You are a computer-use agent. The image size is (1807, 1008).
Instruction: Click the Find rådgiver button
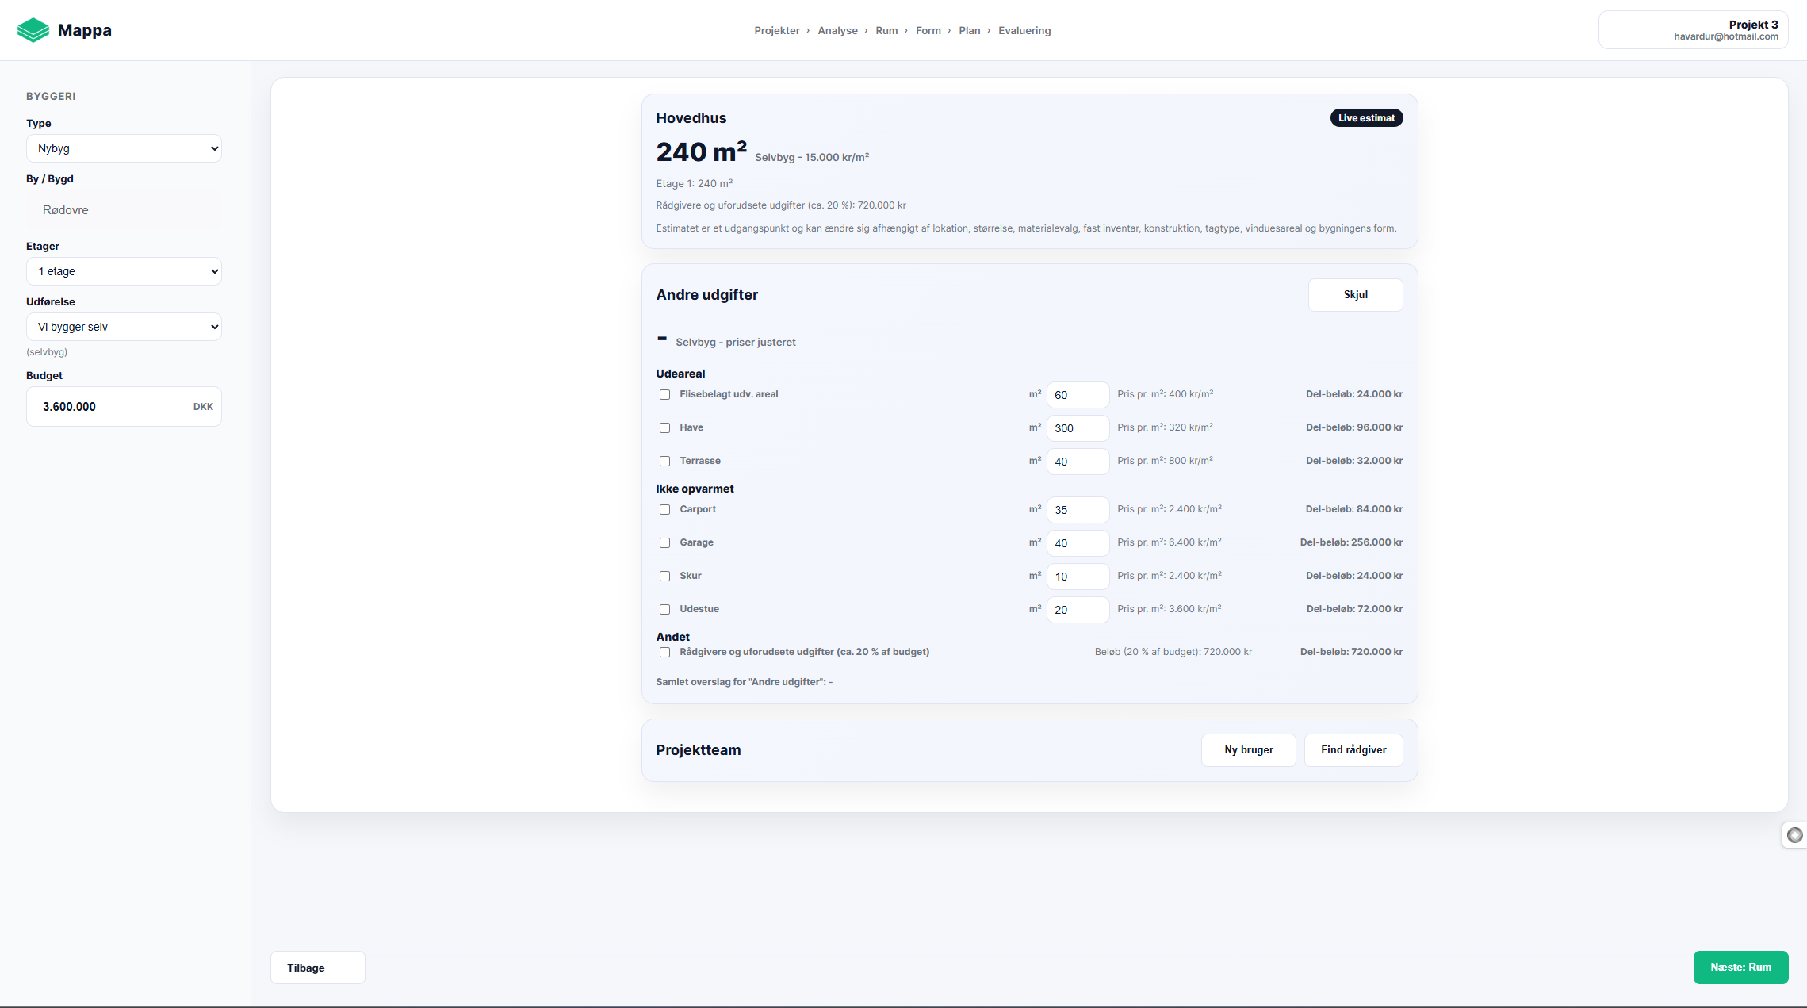coord(1353,750)
